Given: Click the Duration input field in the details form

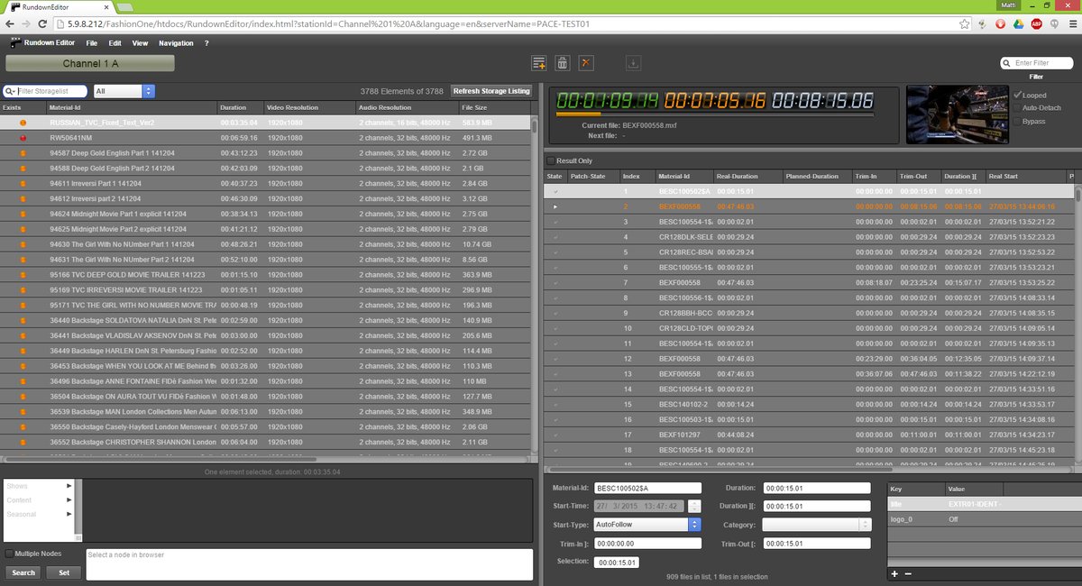Looking at the screenshot, I should point(817,488).
